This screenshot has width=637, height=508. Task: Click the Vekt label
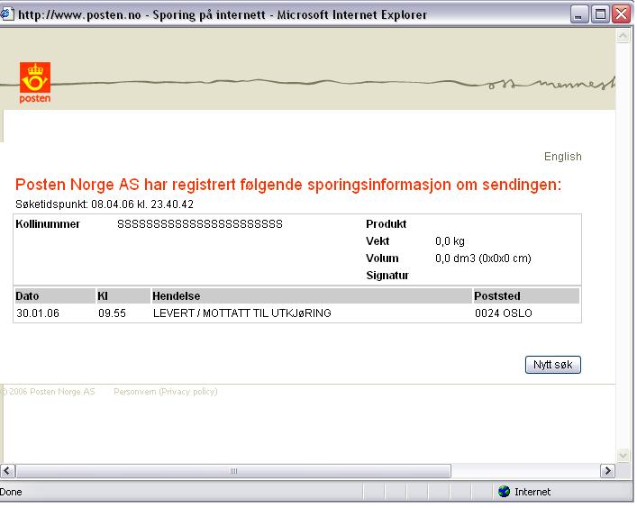coord(378,241)
